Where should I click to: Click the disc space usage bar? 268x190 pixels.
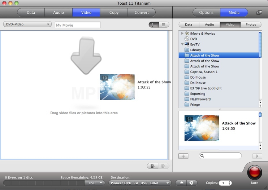[44, 183]
